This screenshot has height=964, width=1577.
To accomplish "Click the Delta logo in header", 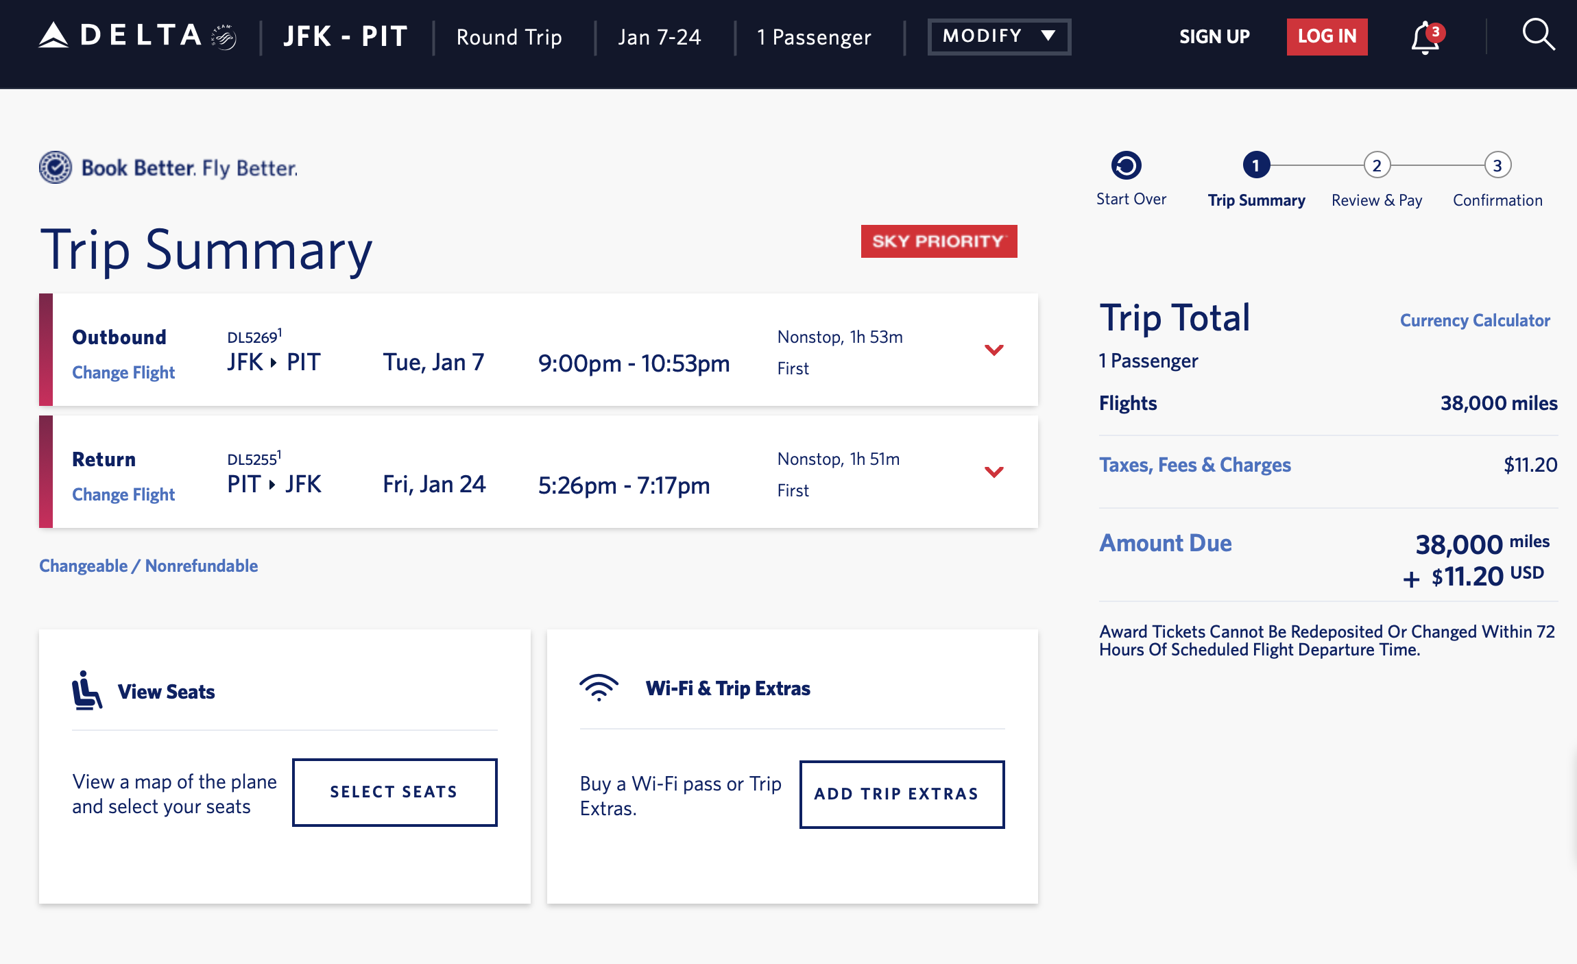I will pyautogui.click(x=137, y=36).
